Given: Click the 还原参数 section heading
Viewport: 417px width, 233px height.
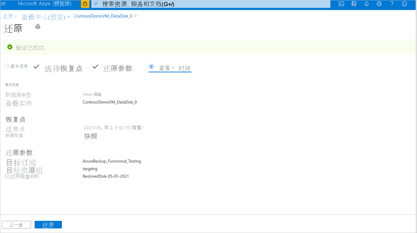Looking at the screenshot, I should (19, 153).
